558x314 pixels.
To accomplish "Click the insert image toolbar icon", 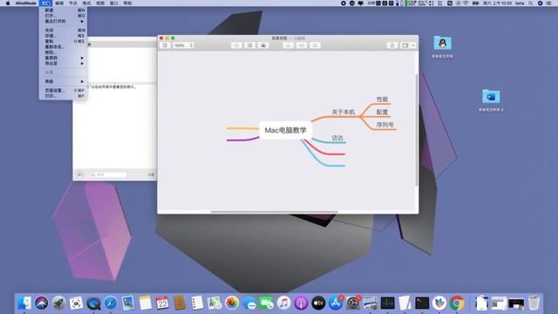I will 263,45.
